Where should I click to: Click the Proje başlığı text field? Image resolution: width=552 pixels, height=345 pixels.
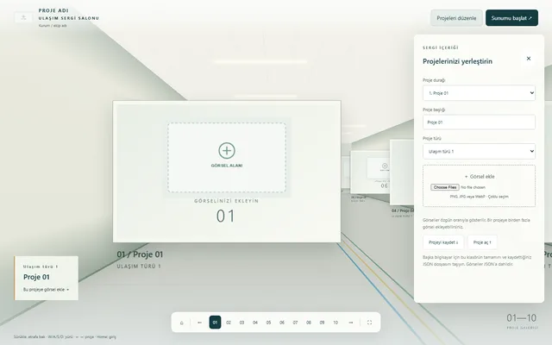(x=479, y=122)
